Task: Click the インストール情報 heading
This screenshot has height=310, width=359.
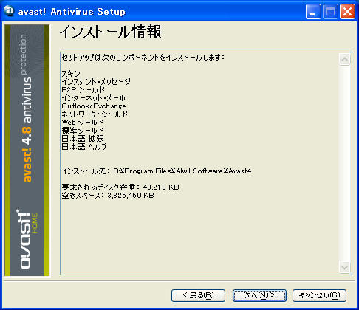Action: point(111,32)
